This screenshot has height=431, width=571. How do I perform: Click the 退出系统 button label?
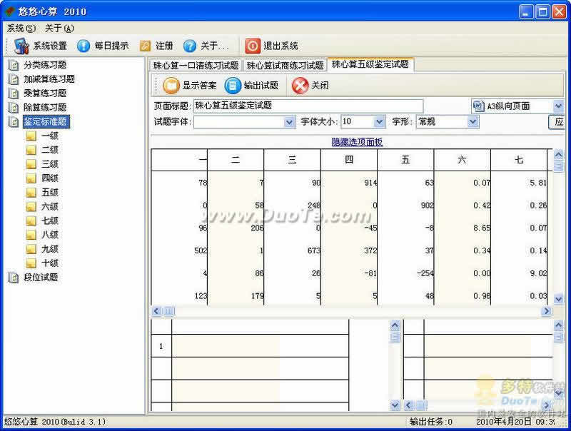coord(281,46)
